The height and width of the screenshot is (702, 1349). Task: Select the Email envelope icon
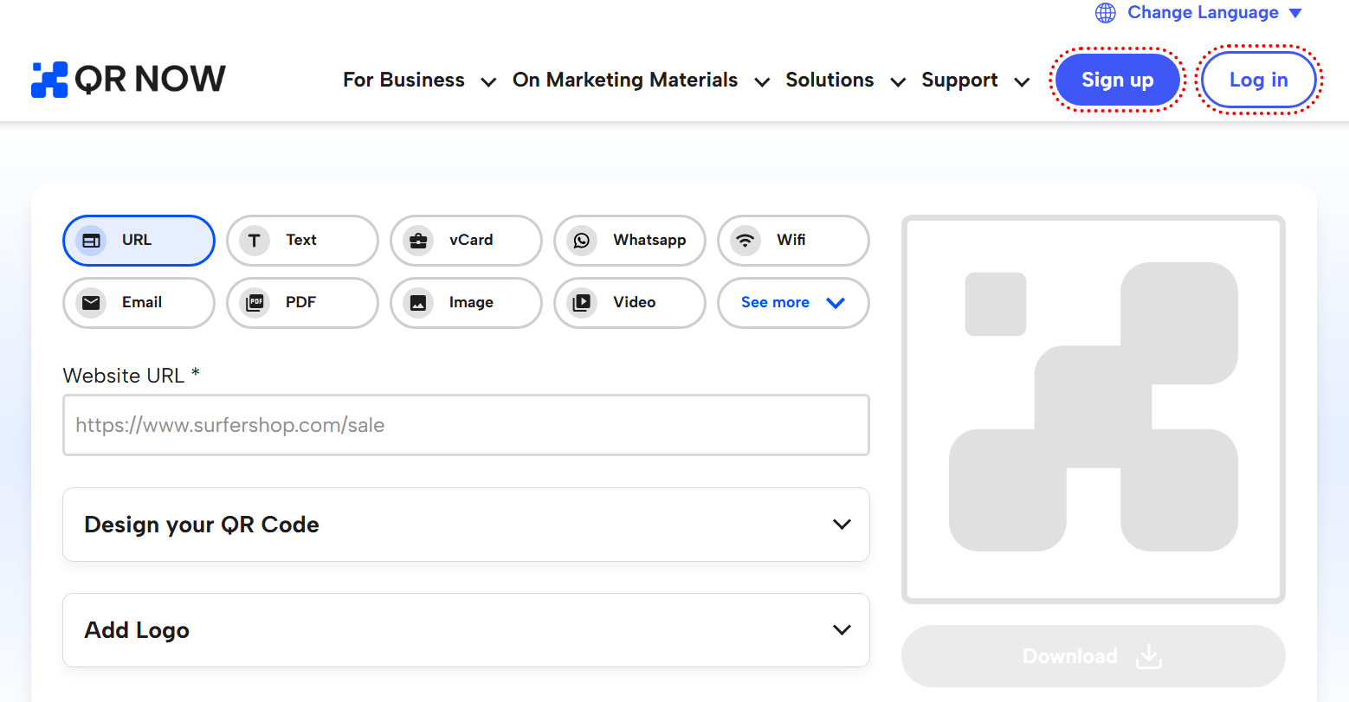91,303
